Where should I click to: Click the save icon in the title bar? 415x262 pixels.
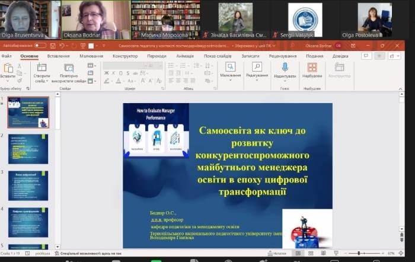(x=53, y=45)
